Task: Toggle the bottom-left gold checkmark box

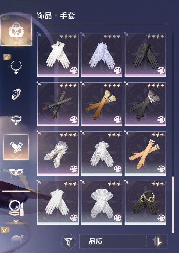Action: (x=5, y=230)
